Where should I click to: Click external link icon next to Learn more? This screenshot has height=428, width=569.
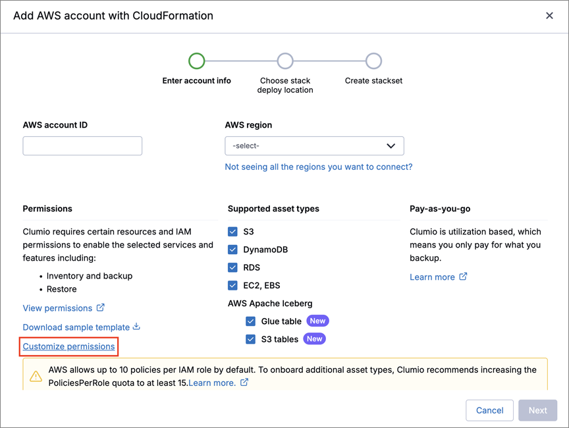(x=463, y=277)
